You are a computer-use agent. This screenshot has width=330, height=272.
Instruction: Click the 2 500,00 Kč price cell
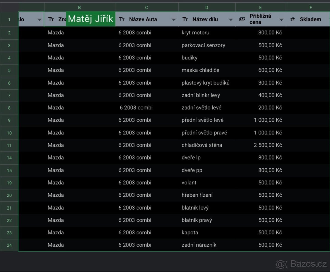click(x=268, y=145)
